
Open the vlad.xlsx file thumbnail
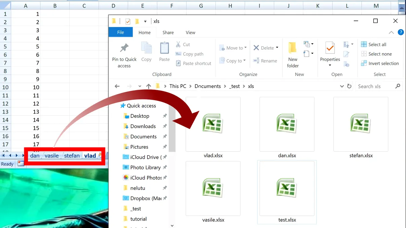(x=212, y=124)
